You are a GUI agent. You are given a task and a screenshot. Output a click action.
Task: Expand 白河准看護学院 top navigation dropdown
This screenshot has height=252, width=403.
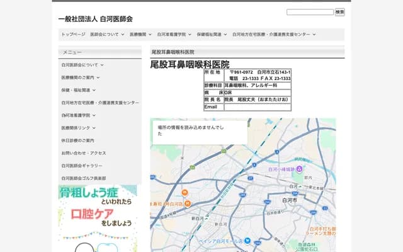(x=174, y=35)
